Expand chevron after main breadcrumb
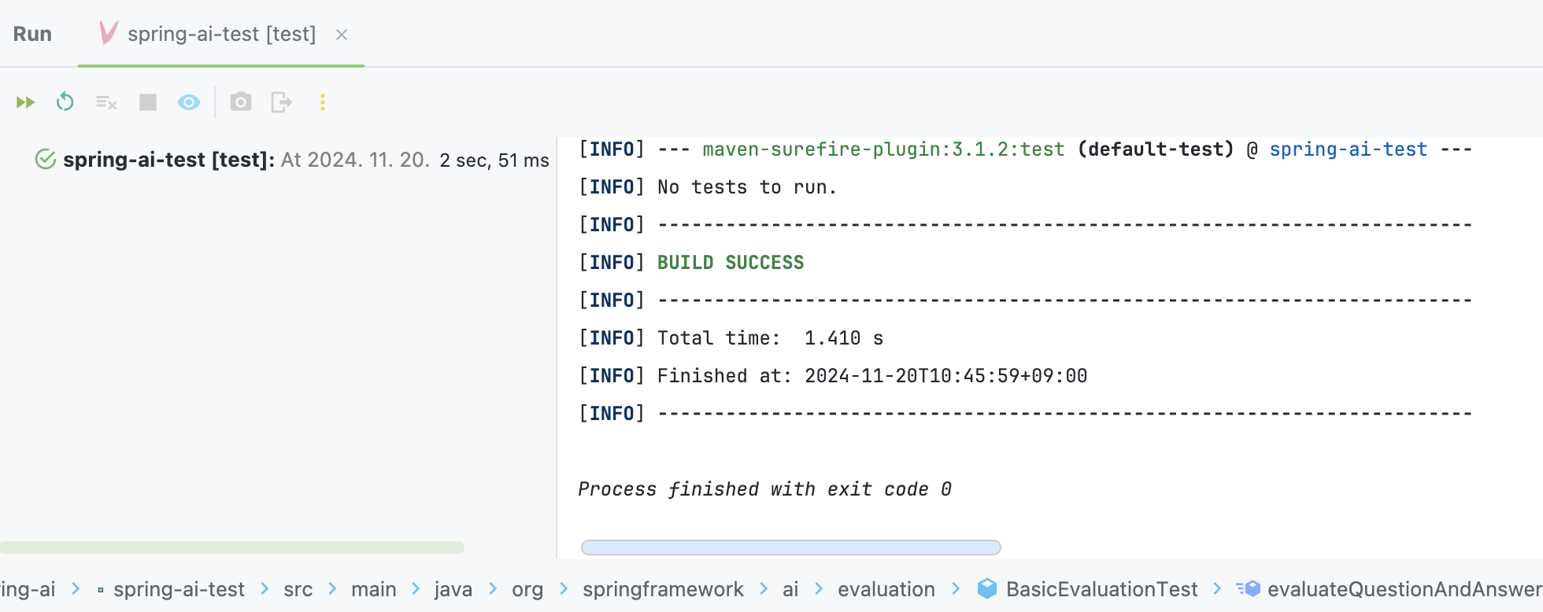This screenshot has height=612, width=1543. tap(416, 589)
